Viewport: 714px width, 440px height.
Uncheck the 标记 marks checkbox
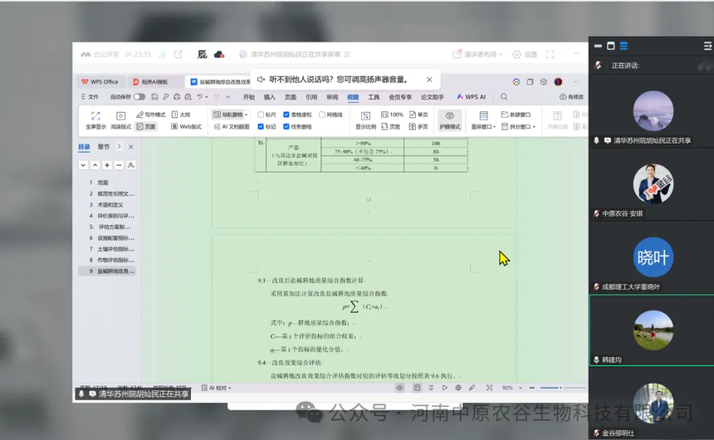click(x=261, y=127)
